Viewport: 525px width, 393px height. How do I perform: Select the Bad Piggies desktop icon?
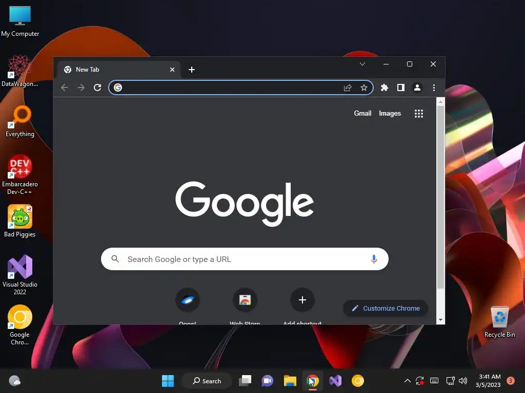point(20,221)
